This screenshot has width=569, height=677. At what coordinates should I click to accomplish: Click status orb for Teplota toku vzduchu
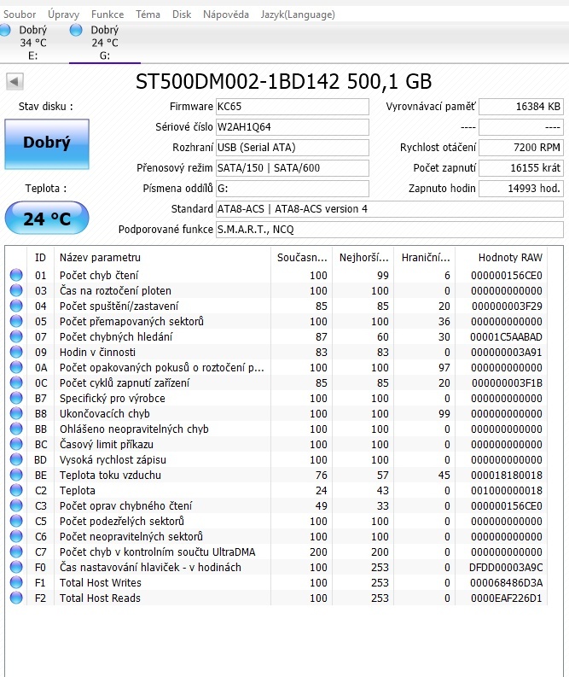point(16,475)
